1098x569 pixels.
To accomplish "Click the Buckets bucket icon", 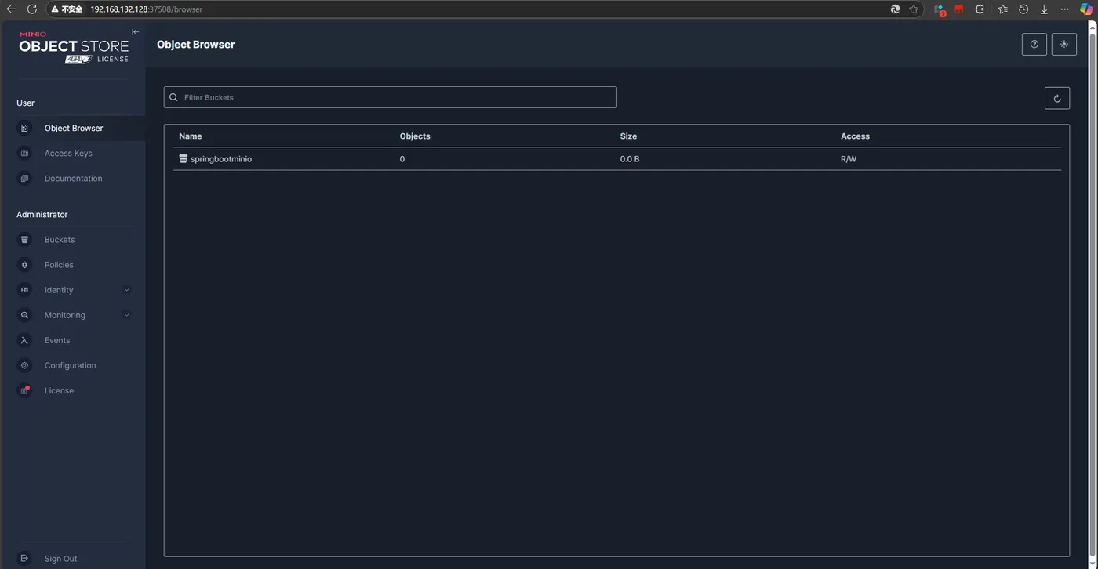I will click(x=24, y=240).
